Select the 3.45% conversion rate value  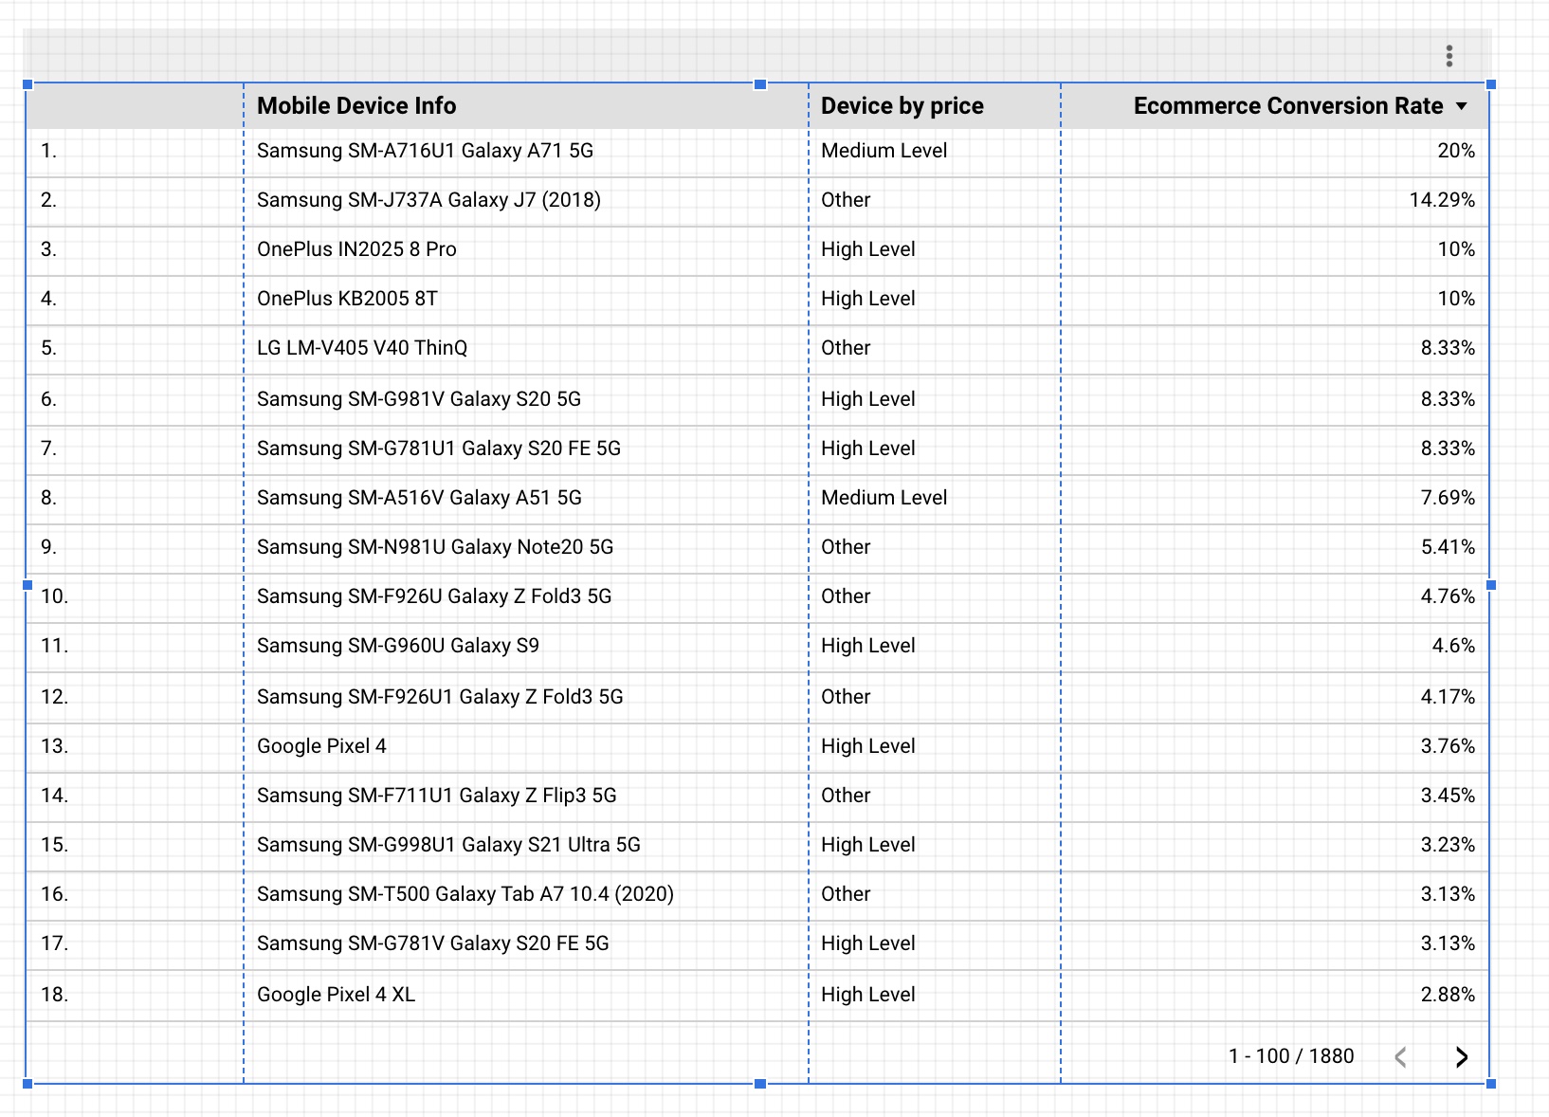1448,796
